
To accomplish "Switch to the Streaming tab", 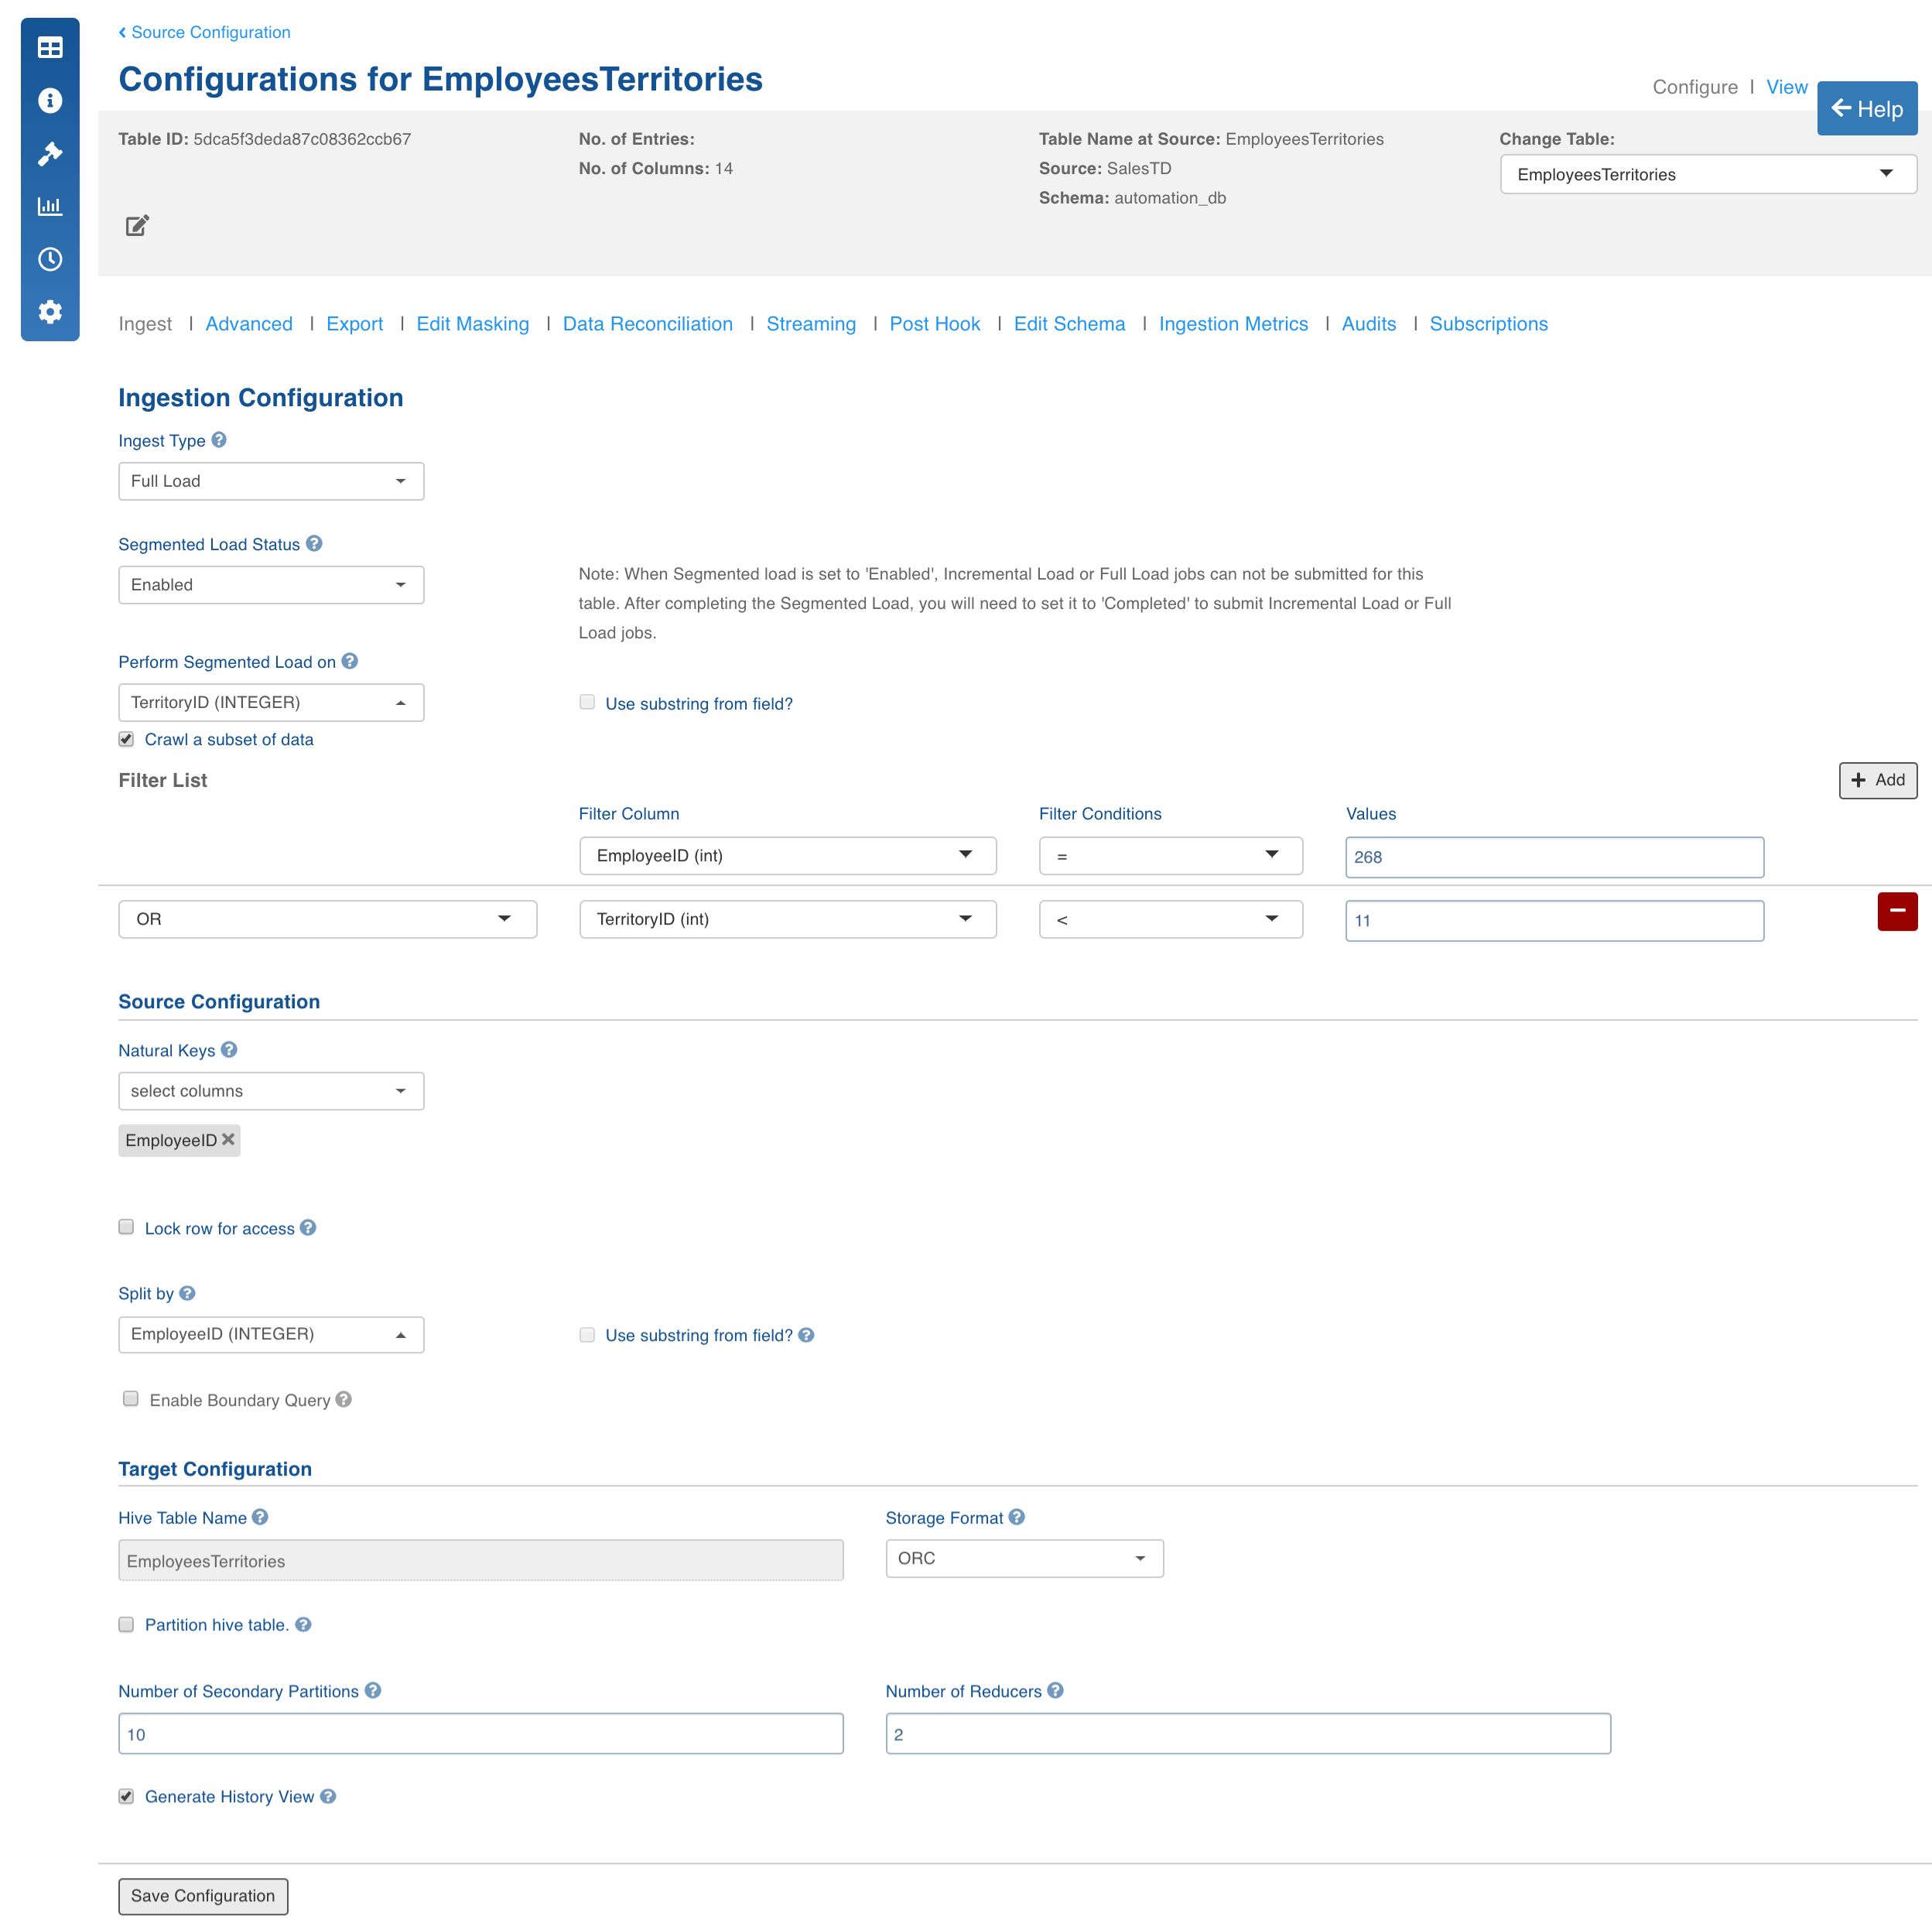I will pyautogui.click(x=811, y=324).
